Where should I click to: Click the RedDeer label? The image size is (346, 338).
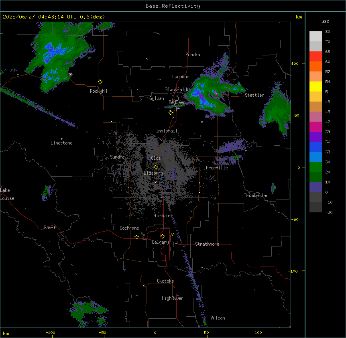pyautogui.click(x=177, y=102)
